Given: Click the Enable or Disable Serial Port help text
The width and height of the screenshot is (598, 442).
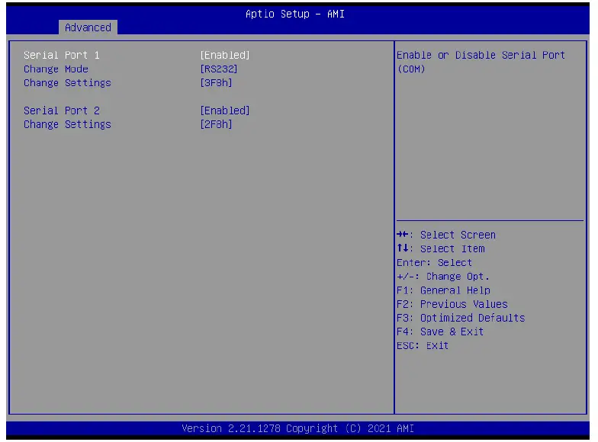Looking at the screenshot, I should [x=481, y=62].
